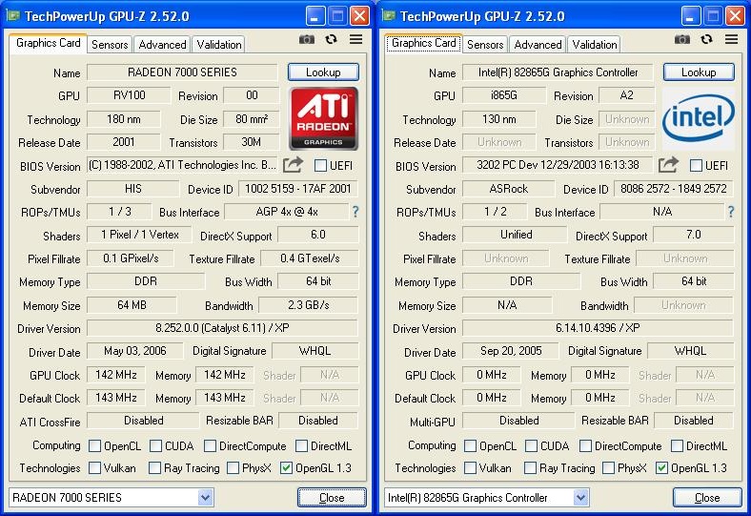Take screenshot with camera icon in Intel window
Image resolution: width=751 pixels, height=516 pixels.
(x=682, y=39)
